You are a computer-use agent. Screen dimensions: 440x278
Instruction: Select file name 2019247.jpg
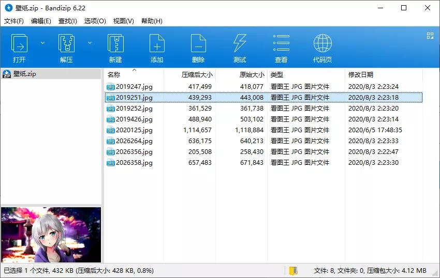click(x=134, y=87)
